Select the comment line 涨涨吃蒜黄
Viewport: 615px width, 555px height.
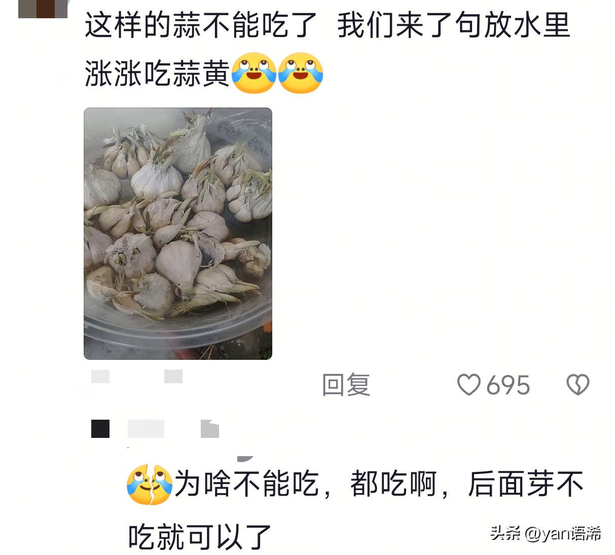tap(157, 73)
